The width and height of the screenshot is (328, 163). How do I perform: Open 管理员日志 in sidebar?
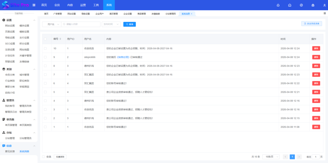tap(11, 112)
